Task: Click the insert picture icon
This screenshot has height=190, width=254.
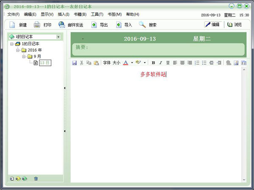Action: tap(236, 62)
